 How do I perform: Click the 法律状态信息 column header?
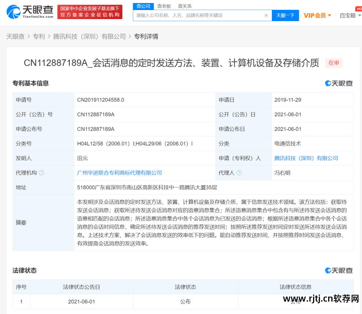click(x=296, y=287)
